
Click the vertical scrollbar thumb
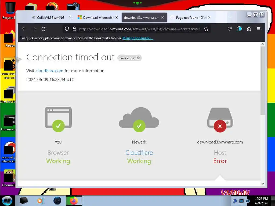pyautogui.click(x=263, y=81)
